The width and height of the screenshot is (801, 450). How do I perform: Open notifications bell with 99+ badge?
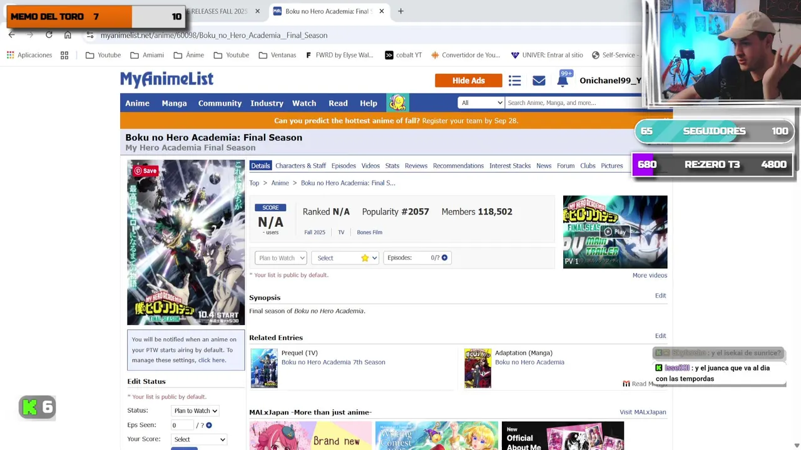[563, 79]
